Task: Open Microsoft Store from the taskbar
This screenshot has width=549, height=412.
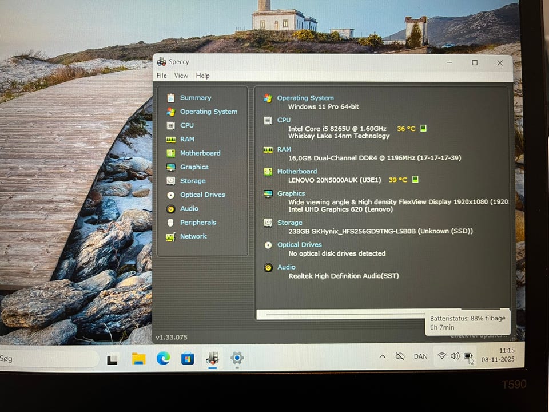Action: pos(188,358)
